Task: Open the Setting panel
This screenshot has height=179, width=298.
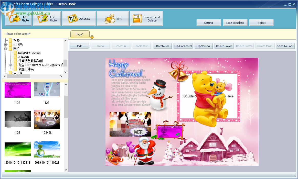Action: point(208,23)
